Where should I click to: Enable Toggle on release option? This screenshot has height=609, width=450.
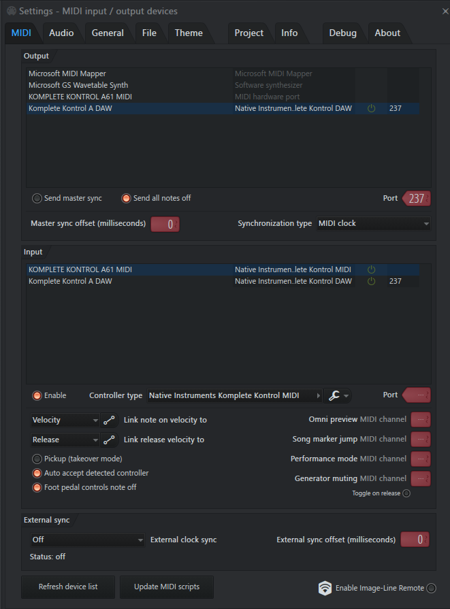[406, 493]
